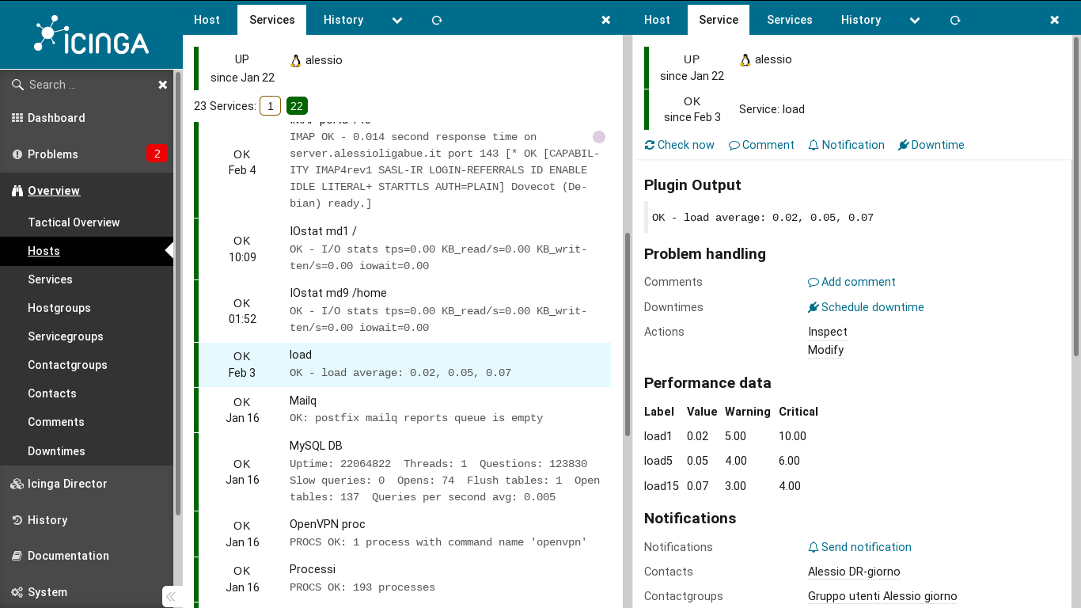Screen dimensions: 1081x608
Task: Click the red Problems badge showing 2
Action: (x=157, y=154)
